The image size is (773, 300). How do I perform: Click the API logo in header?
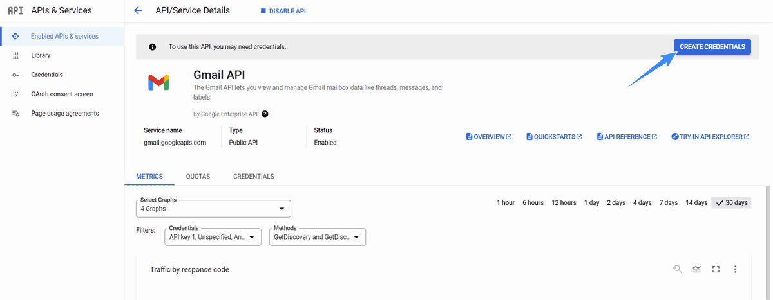point(15,11)
